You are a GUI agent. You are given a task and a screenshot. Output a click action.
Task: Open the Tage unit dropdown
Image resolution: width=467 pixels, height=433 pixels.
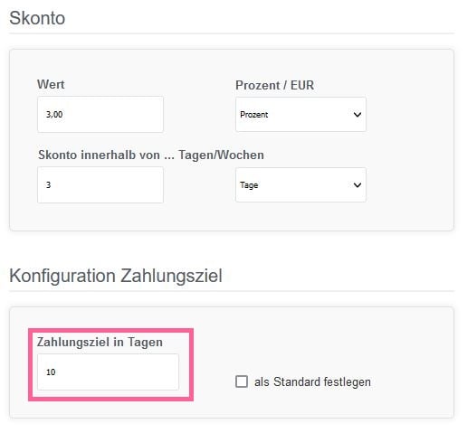[x=300, y=184]
